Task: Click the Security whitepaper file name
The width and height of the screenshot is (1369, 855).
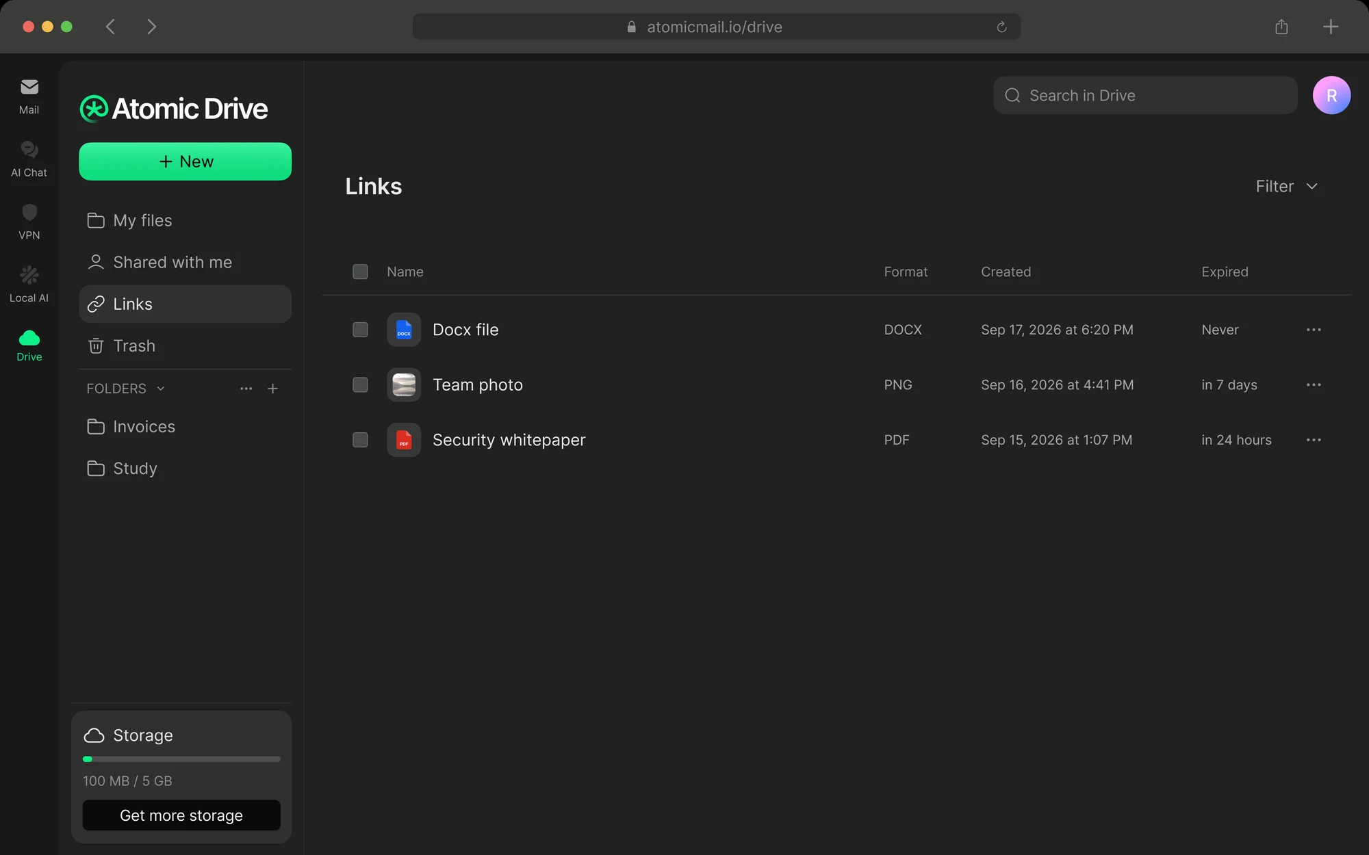Action: coord(509,440)
